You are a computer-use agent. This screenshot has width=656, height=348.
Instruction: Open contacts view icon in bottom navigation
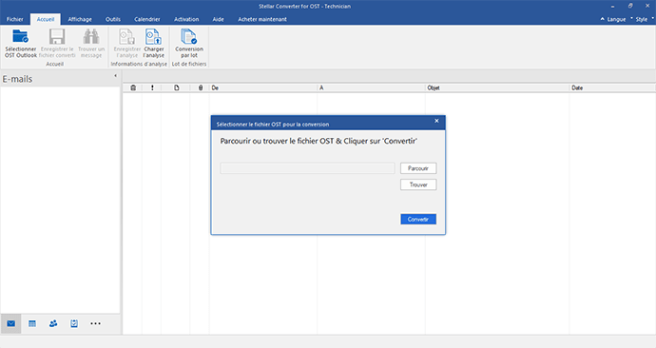click(x=53, y=323)
